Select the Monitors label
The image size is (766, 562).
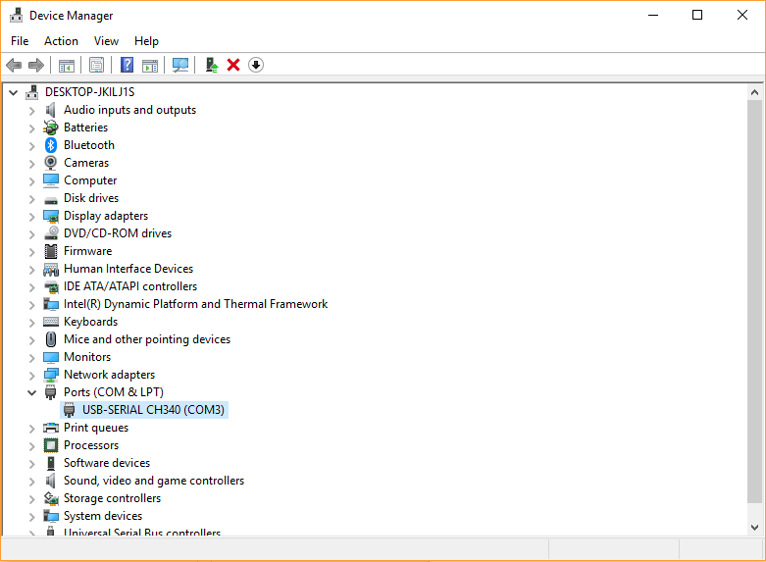point(87,357)
